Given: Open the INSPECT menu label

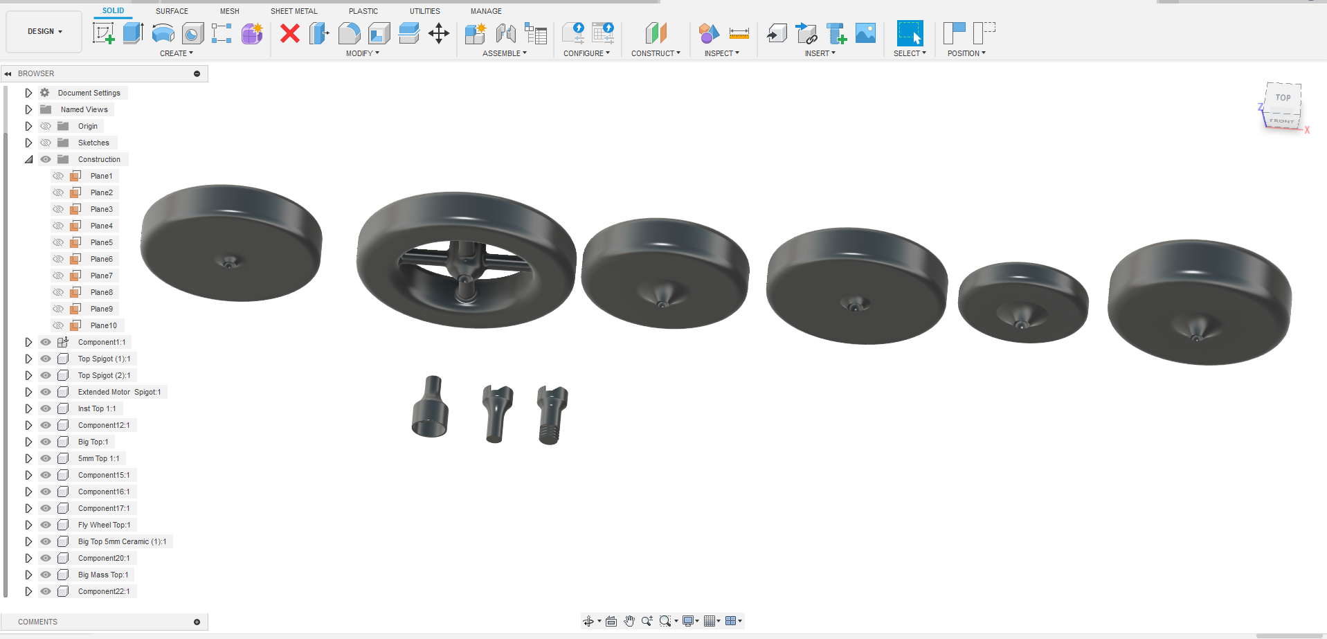Looking at the screenshot, I should click(x=722, y=53).
